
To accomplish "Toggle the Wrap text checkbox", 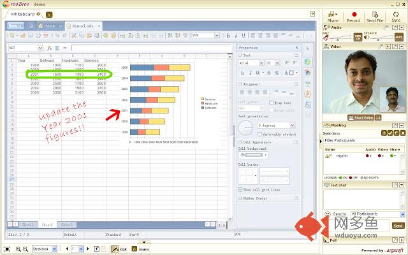I will (x=272, y=103).
